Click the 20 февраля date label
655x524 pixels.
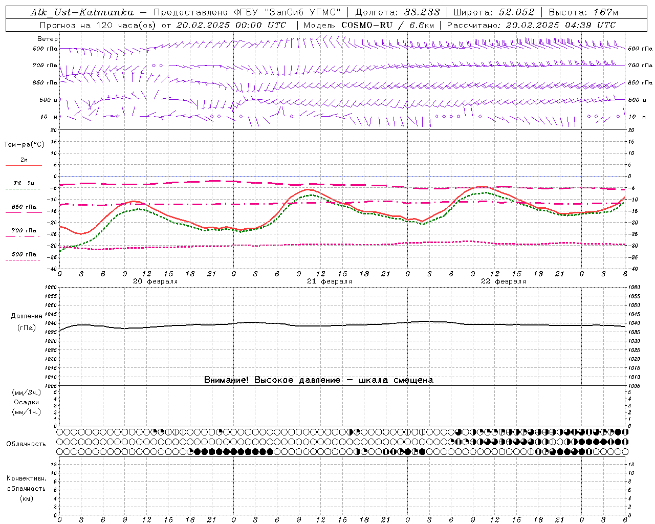[x=155, y=281]
